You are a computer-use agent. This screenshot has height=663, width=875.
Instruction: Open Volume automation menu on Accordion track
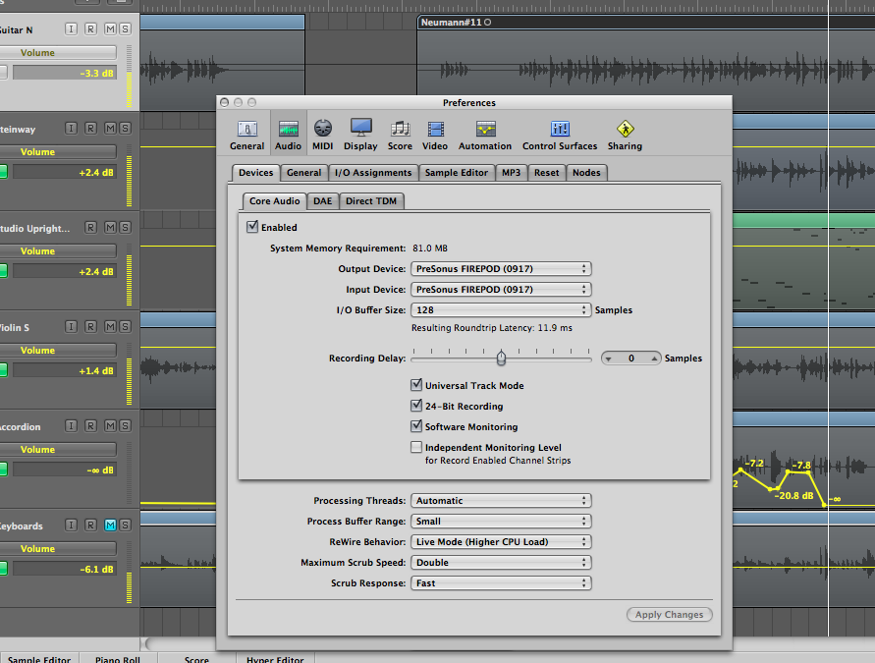point(58,449)
